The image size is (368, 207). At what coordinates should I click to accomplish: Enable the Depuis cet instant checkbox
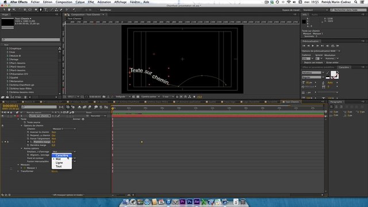click(303, 63)
